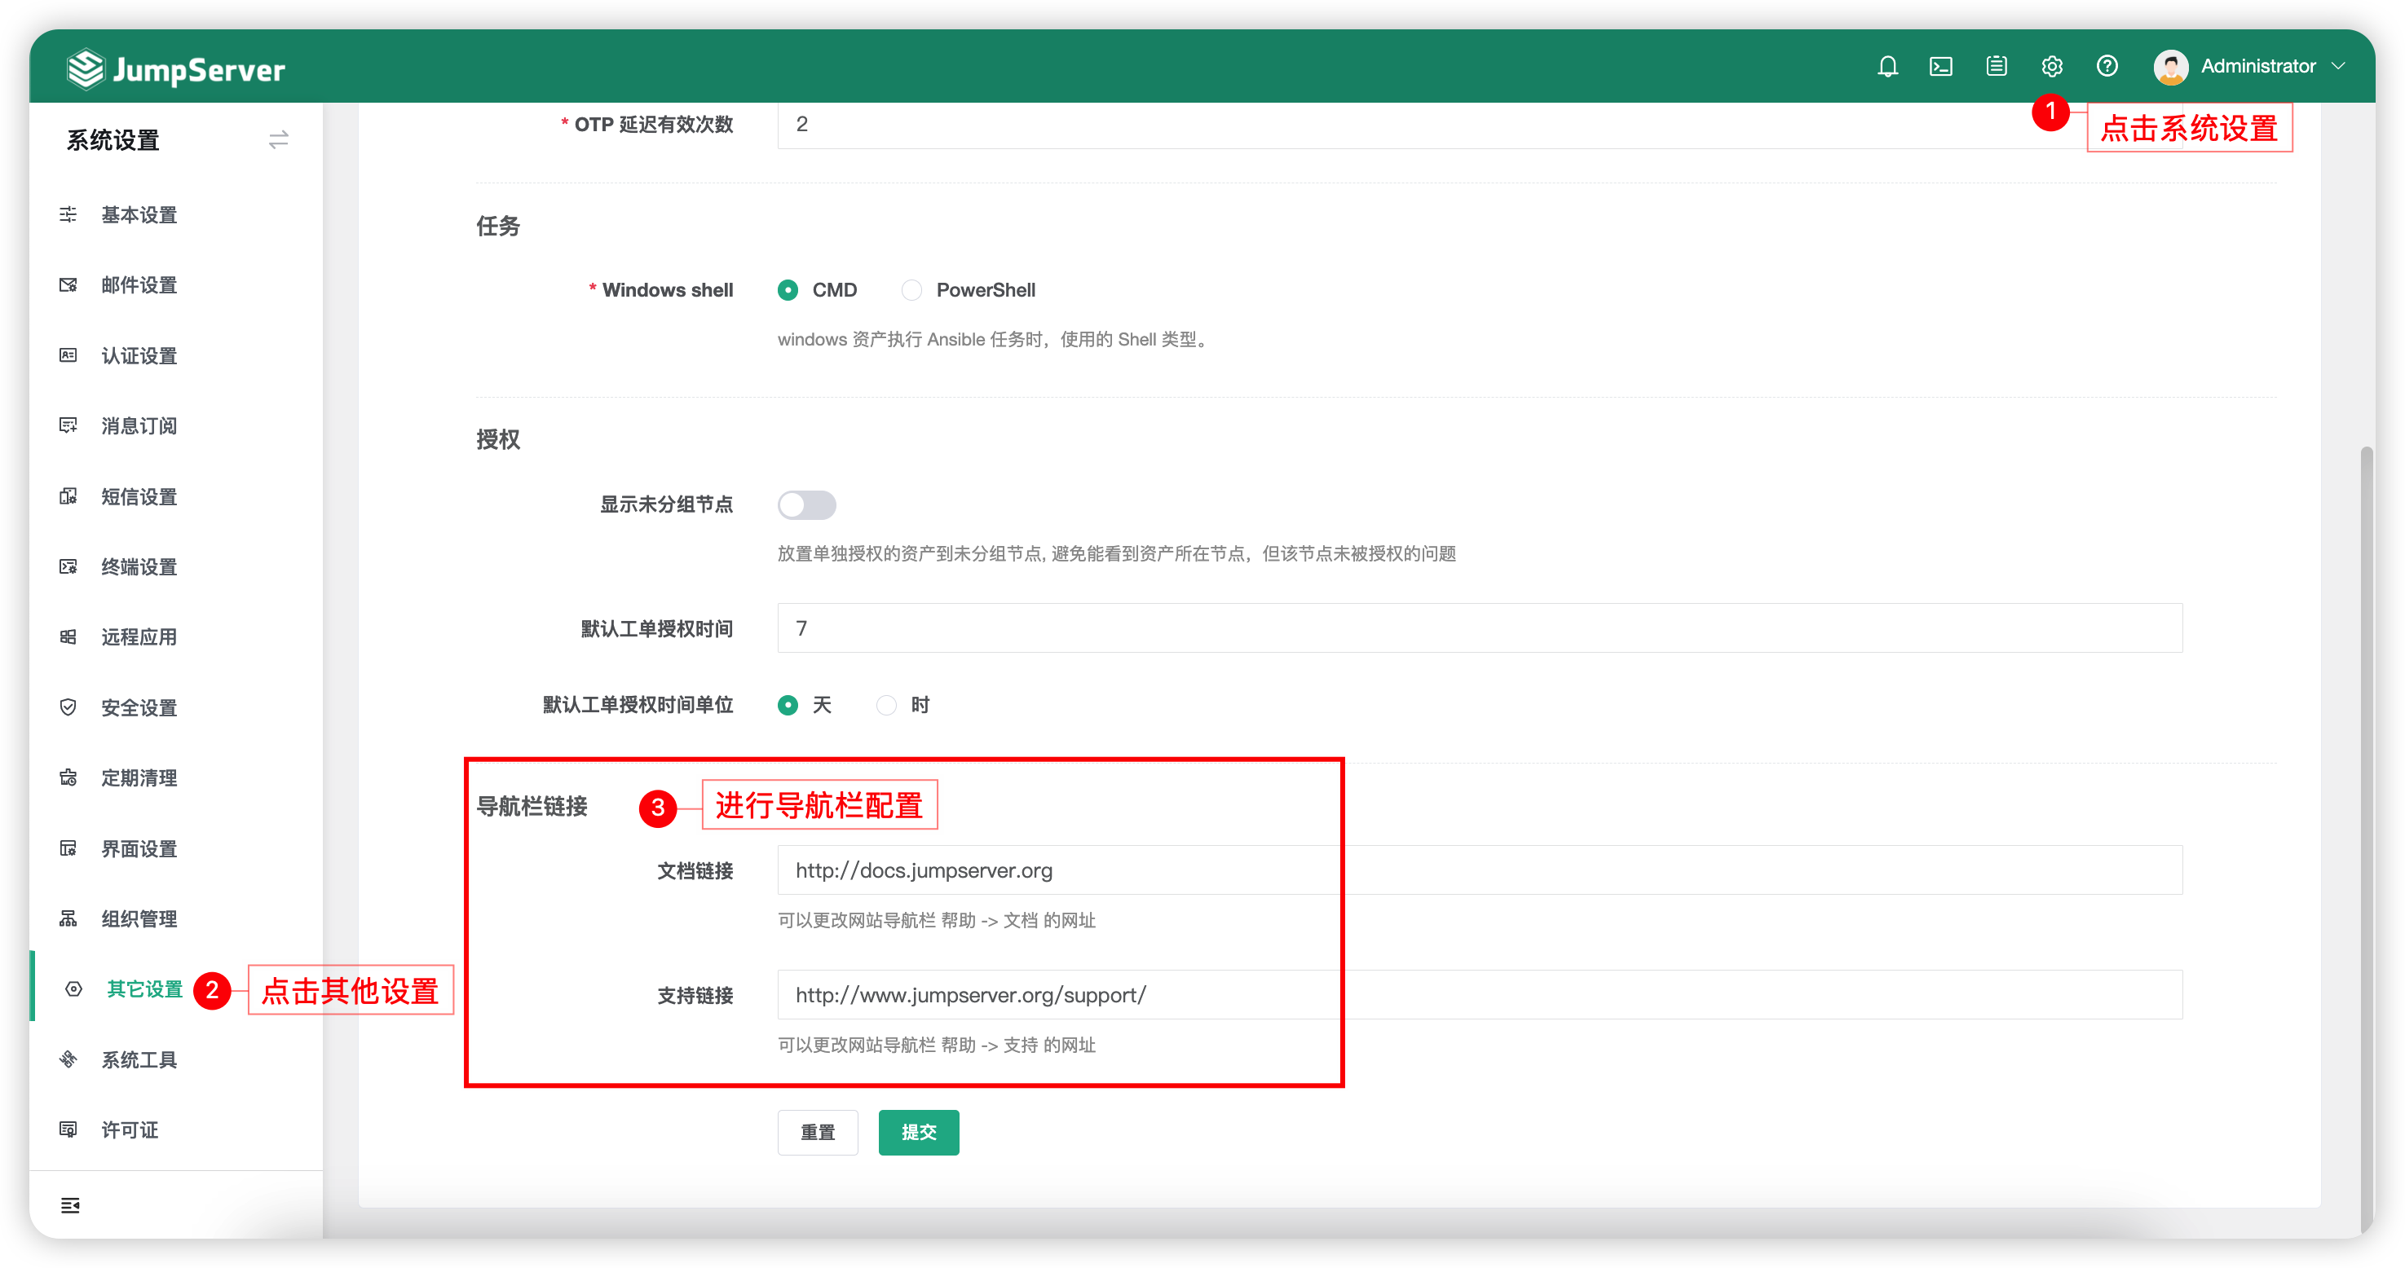Collapse the 系统设置 sidebar

pyautogui.click(x=277, y=139)
